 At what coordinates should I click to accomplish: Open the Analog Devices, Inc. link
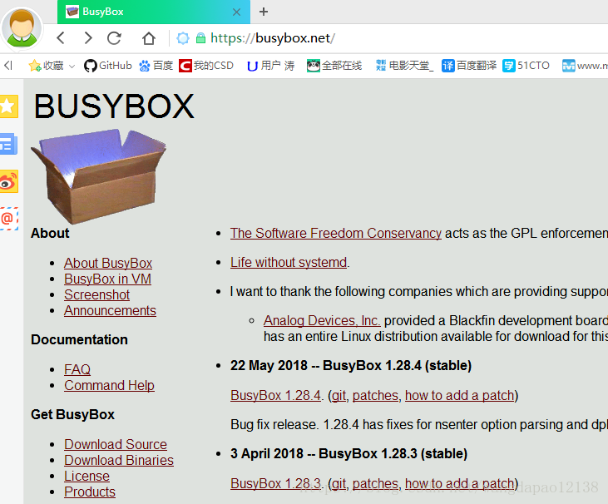tap(322, 321)
